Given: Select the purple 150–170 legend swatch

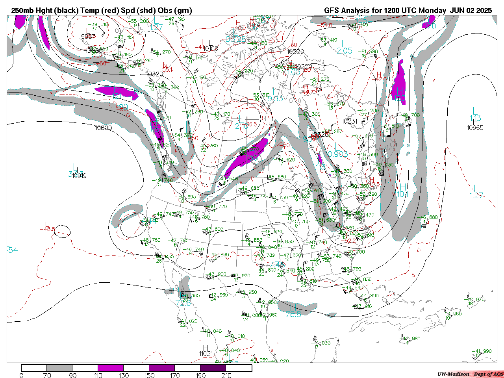Looking at the screenshot, I should pyautogui.click(x=162, y=368).
